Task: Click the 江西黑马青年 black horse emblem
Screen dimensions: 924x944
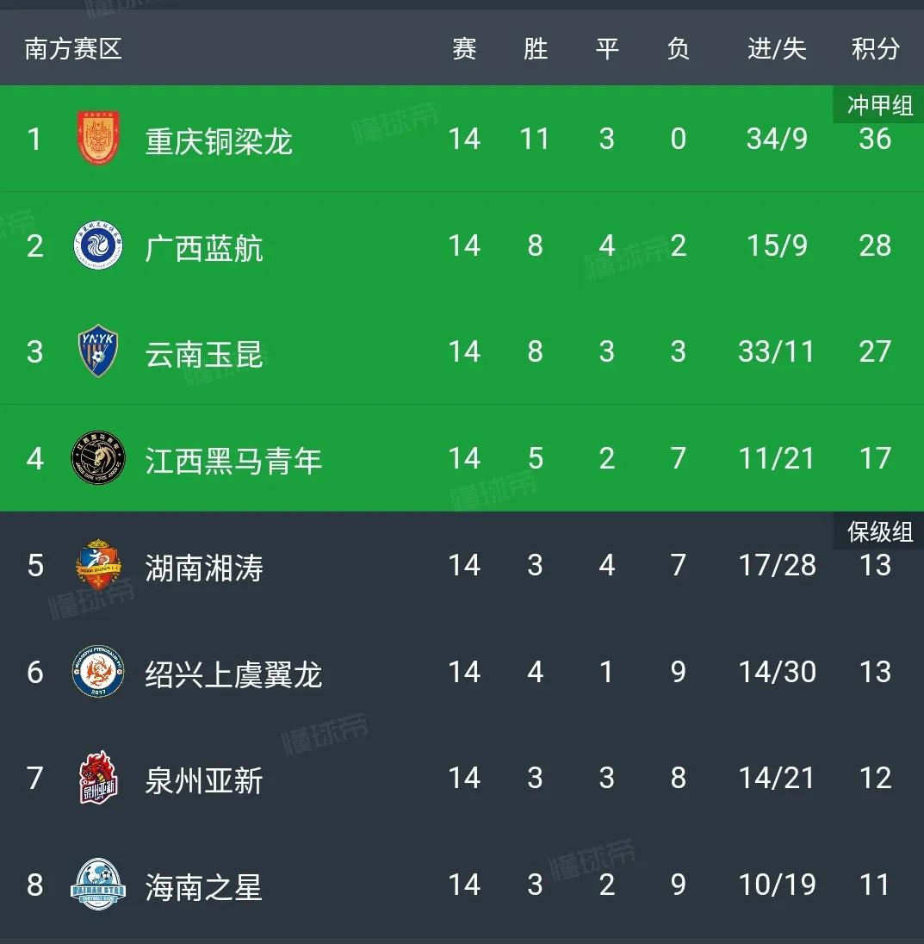Action: [98, 458]
